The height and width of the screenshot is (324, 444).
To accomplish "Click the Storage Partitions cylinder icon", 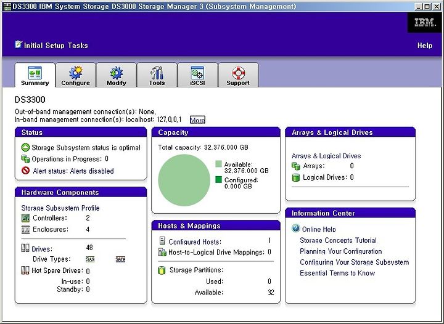I will point(162,270).
